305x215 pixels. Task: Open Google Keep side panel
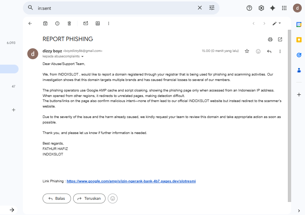299,40
